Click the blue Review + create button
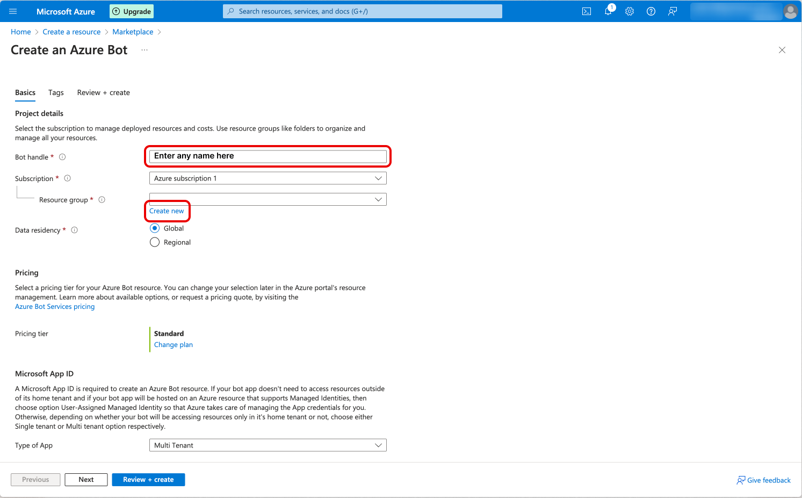The width and height of the screenshot is (802, 498). pyautogui.click(x=148, y=480)
